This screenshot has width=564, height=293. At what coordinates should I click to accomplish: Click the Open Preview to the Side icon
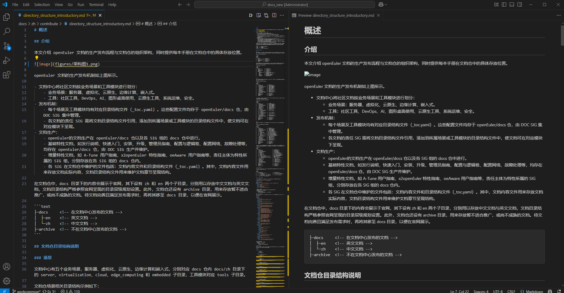coord(259,15)
